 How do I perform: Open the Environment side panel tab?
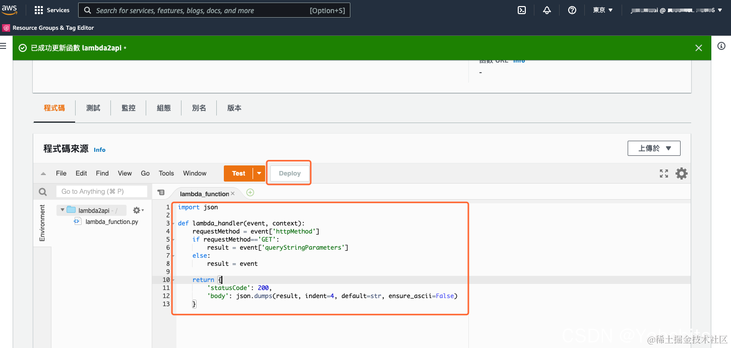[x=42, y=223]
